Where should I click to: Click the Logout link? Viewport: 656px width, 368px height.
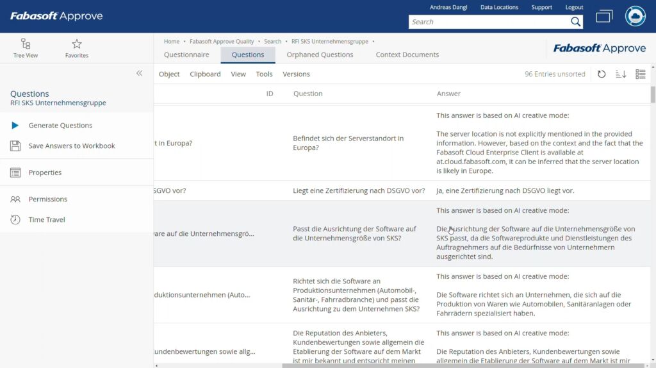pos(574,7)
